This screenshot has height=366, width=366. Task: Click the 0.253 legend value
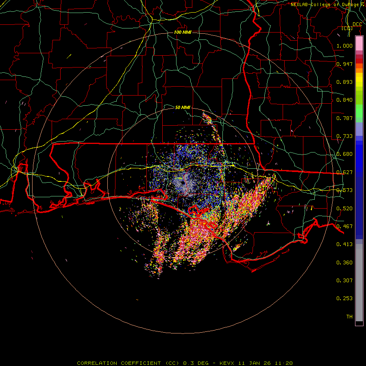pyautogui.click(x=344, y=298)
